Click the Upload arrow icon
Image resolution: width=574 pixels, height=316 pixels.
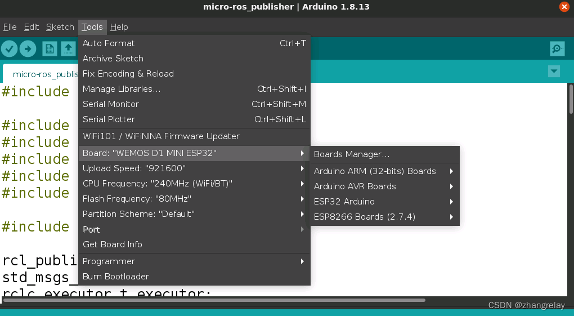[x=28, y=49]
